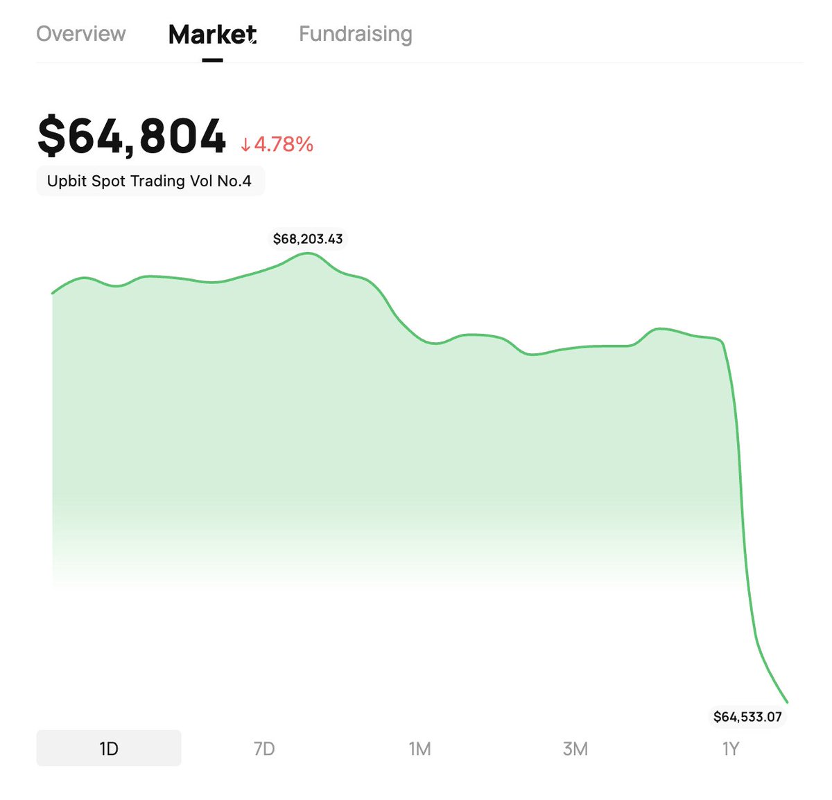The width and height of the screenshot is (832, 800).
Task: Open the Upbit Spot Trading Vol No.4 badge
Action: pos(150,181)
